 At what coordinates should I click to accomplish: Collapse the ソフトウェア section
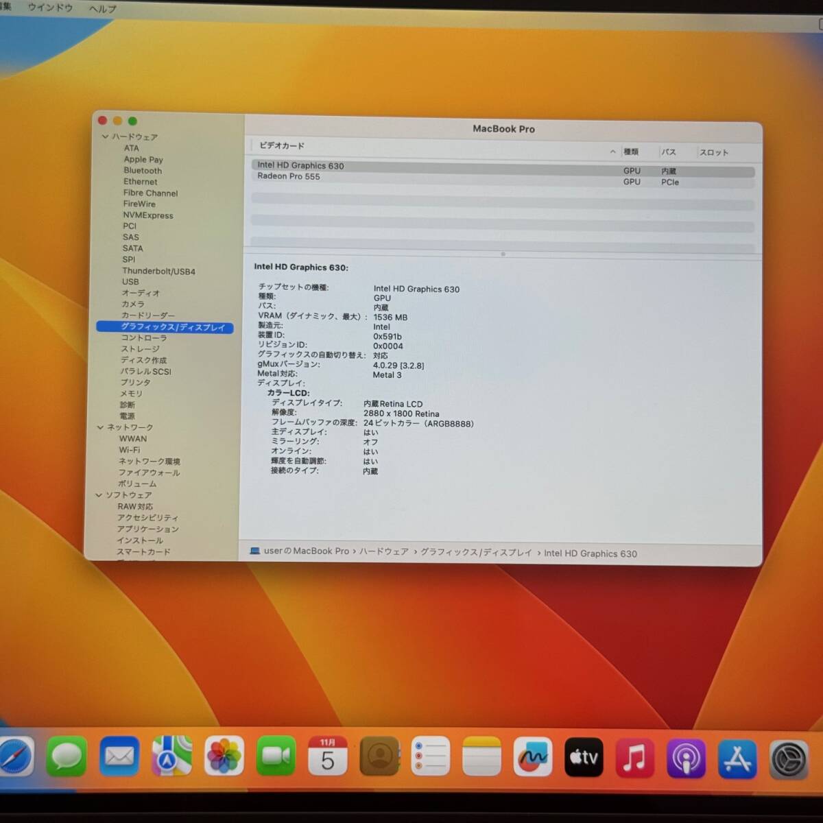[99, 494]
